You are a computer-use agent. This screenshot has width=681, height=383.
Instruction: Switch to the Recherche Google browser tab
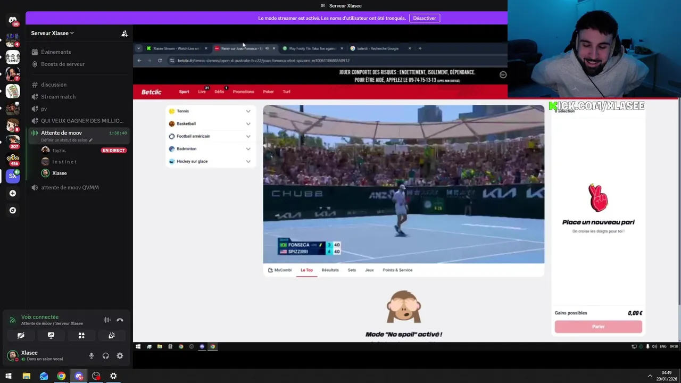(x=381, y=48)
